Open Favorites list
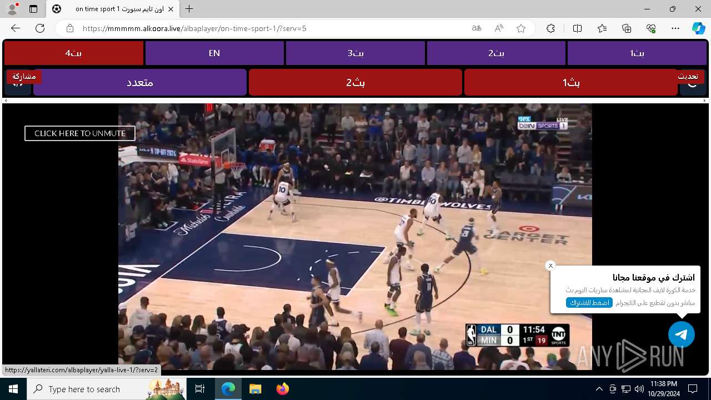Screen dimensions: 711x400 [602, 28]
